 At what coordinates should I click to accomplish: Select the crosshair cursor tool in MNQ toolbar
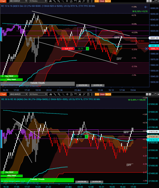(67, 94)
